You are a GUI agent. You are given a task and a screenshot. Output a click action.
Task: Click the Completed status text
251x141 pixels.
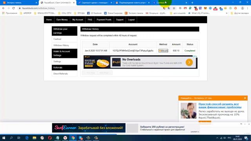(x=190, y=51)
